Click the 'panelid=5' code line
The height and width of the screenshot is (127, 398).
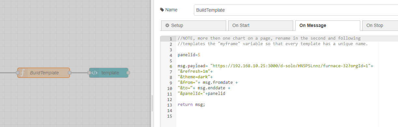coord(189,55)
